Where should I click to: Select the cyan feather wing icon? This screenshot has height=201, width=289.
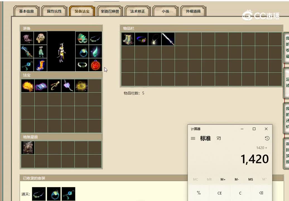[x=95, y=52]
